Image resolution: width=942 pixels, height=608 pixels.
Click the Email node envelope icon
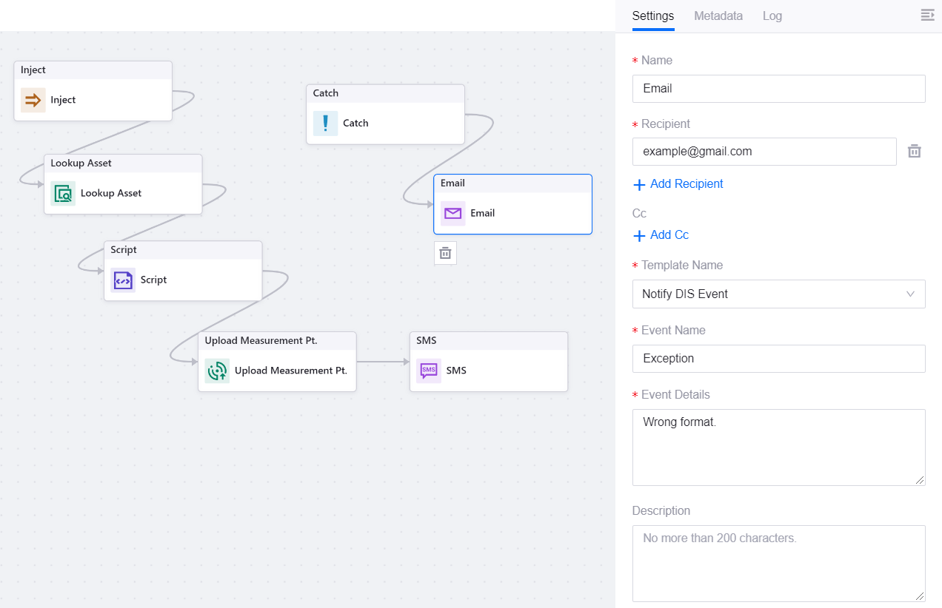click(452, 213)
